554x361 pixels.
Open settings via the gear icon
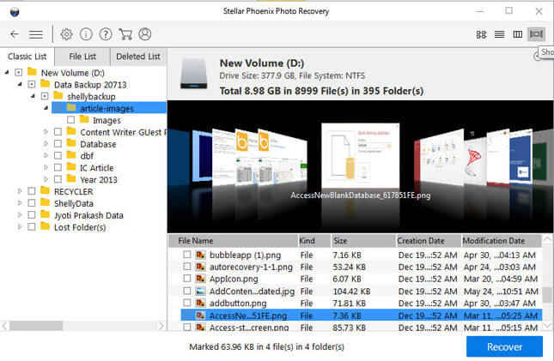click(67, 34)
